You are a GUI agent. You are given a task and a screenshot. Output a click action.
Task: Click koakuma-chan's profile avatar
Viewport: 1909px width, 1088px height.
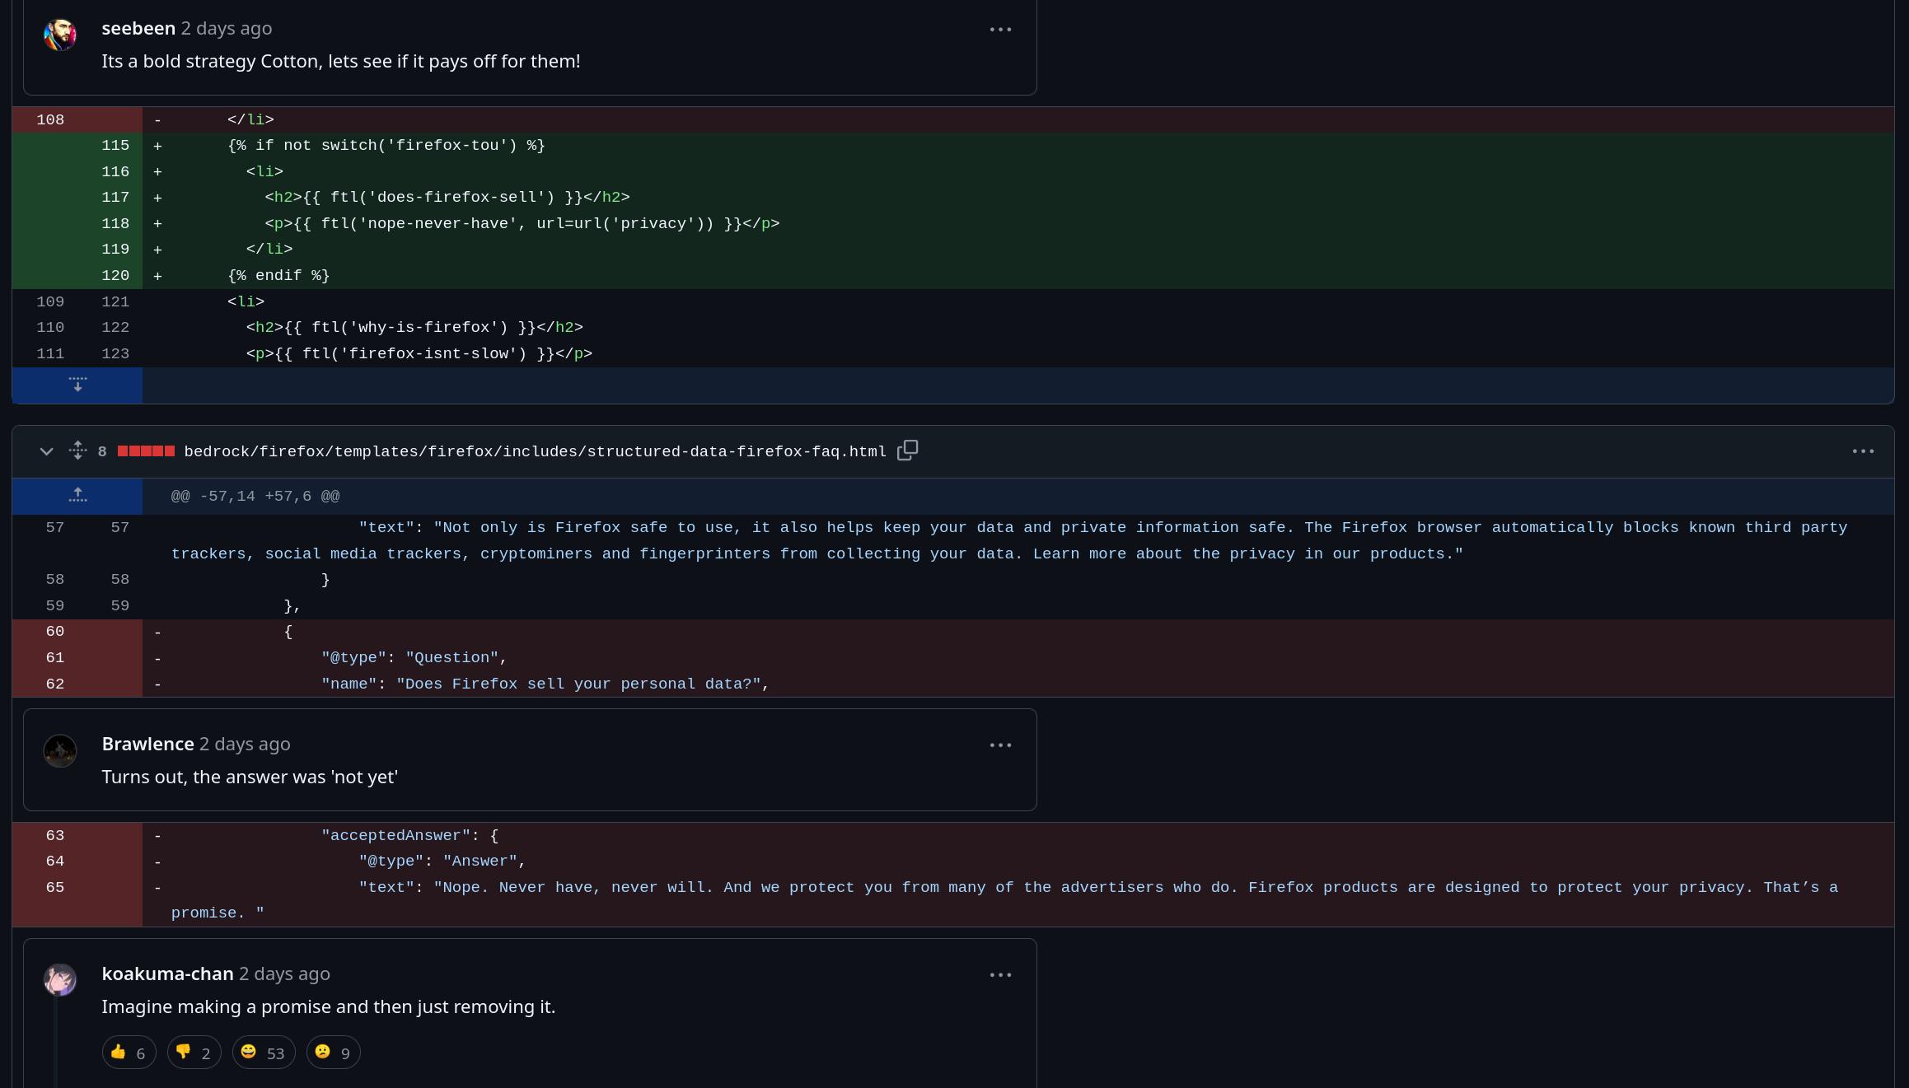[60, 980]
